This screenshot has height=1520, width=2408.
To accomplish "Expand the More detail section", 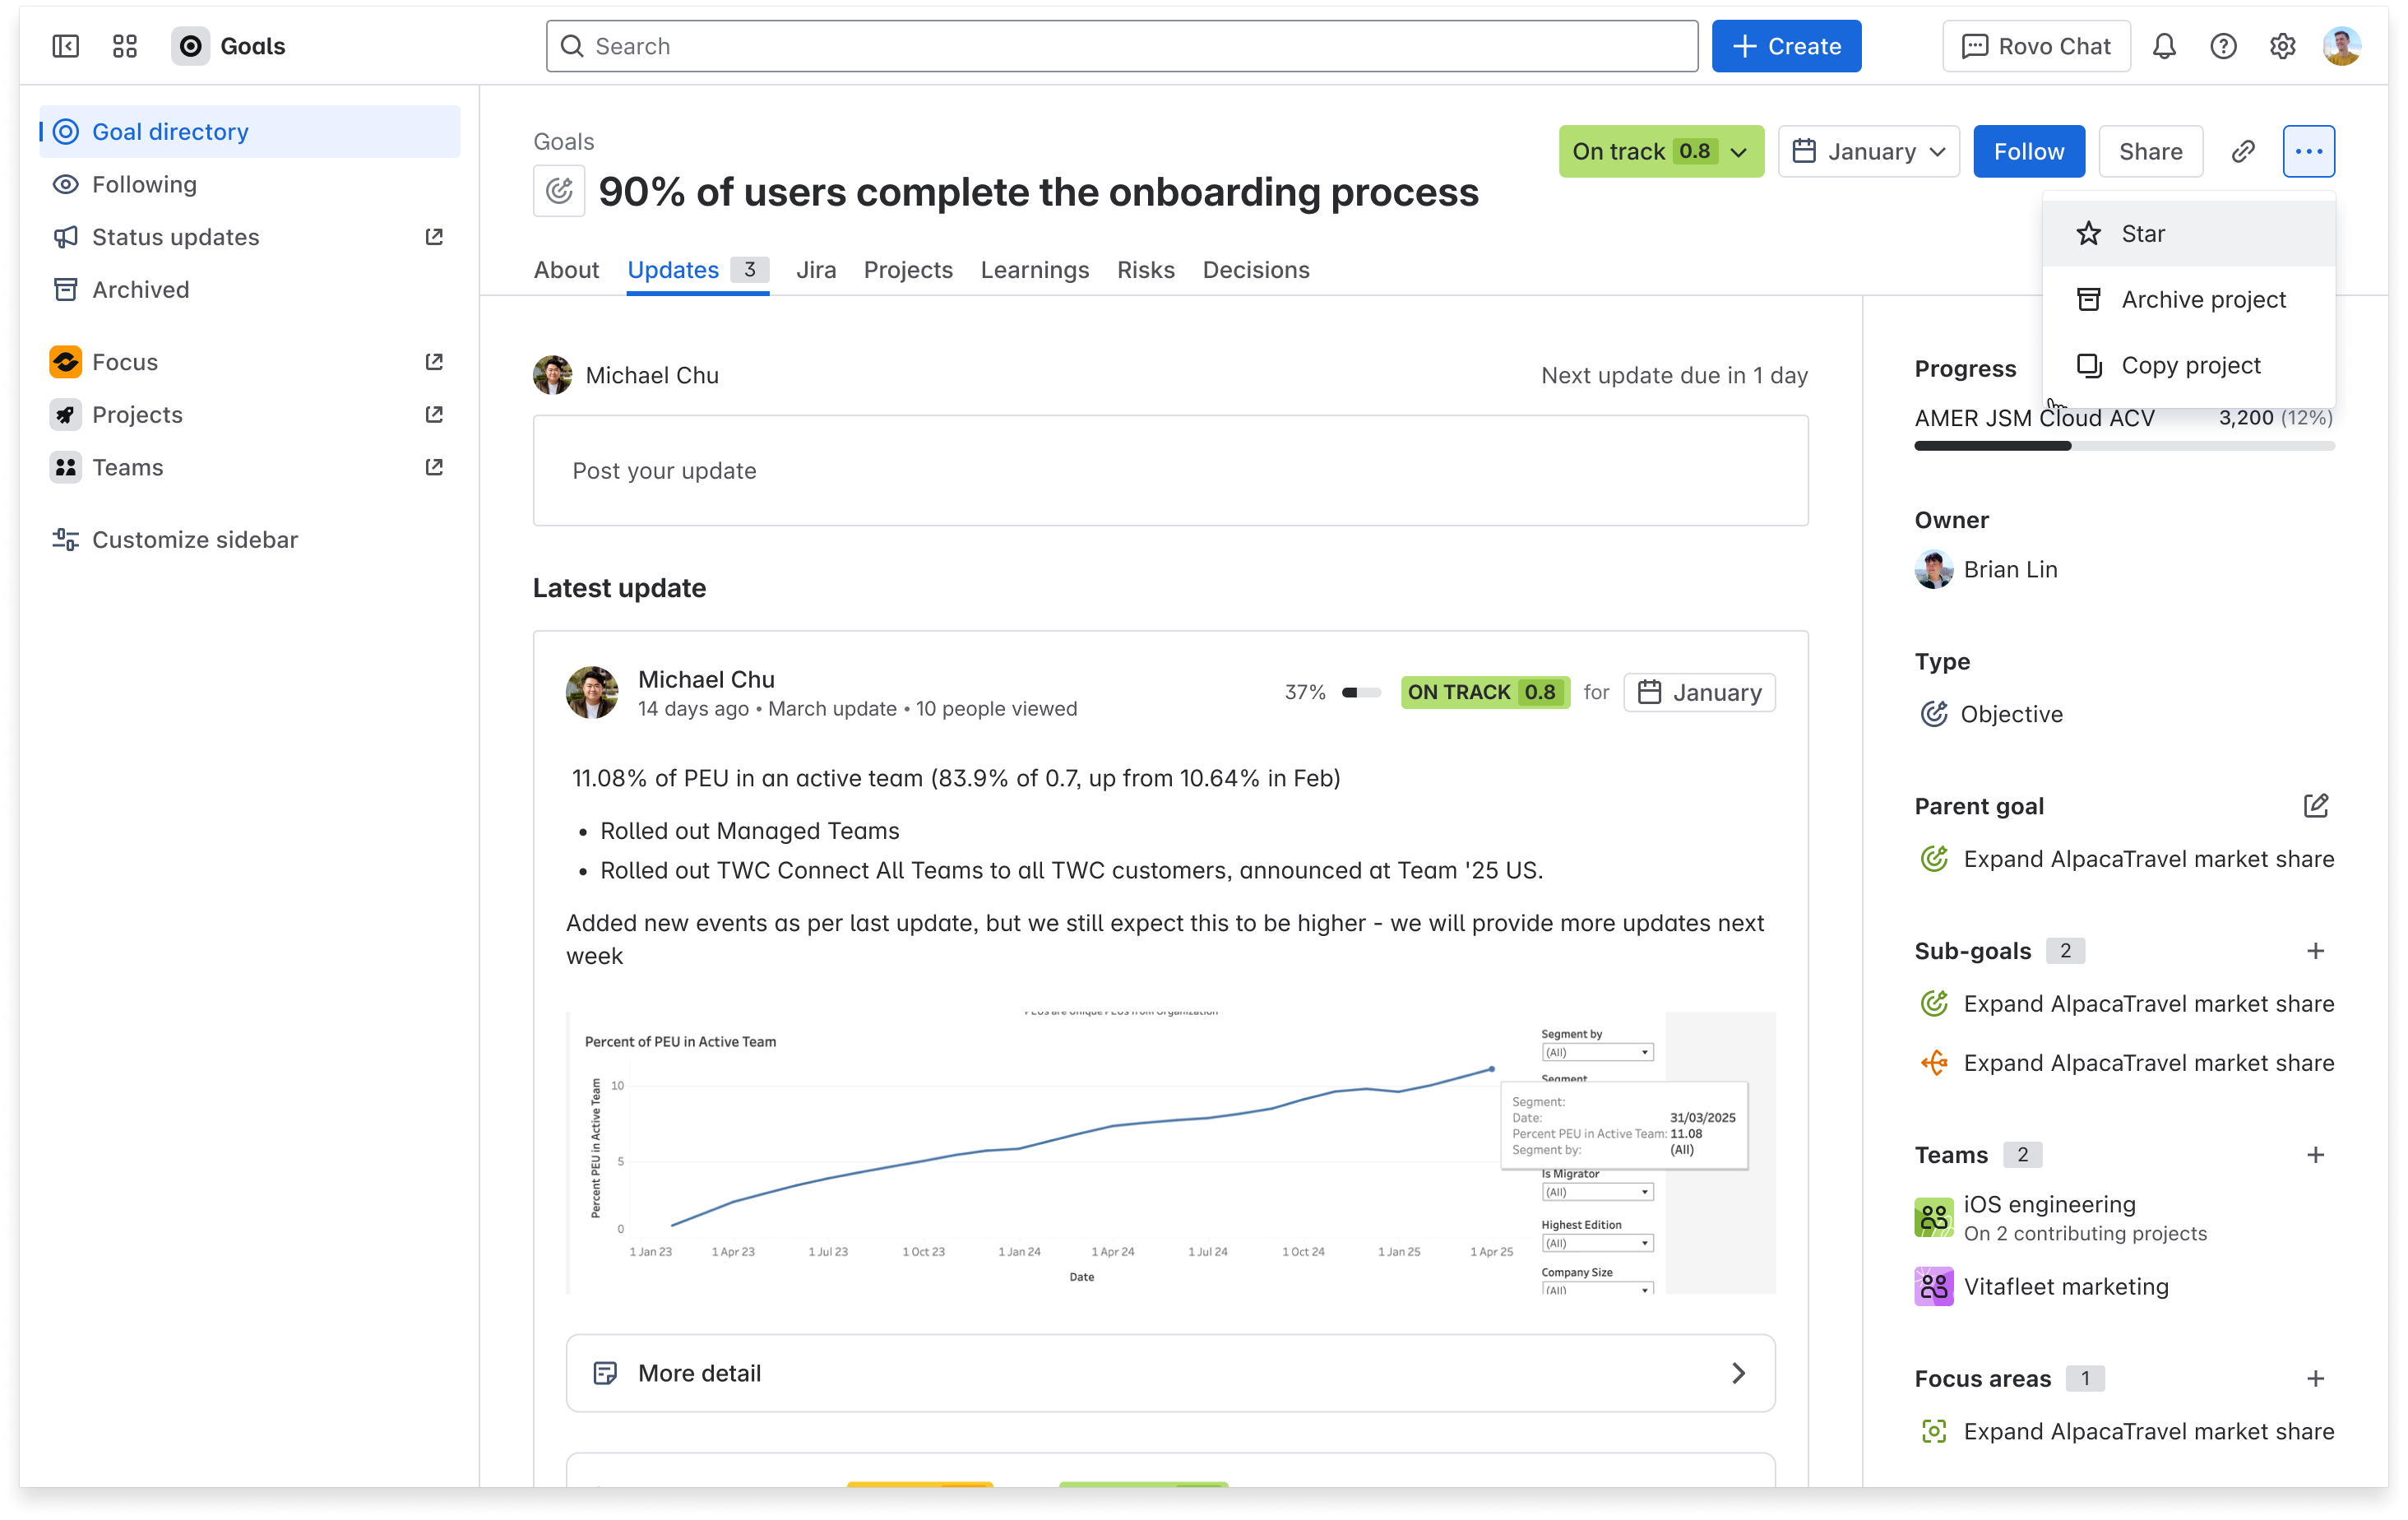I will [1170, 1373].
